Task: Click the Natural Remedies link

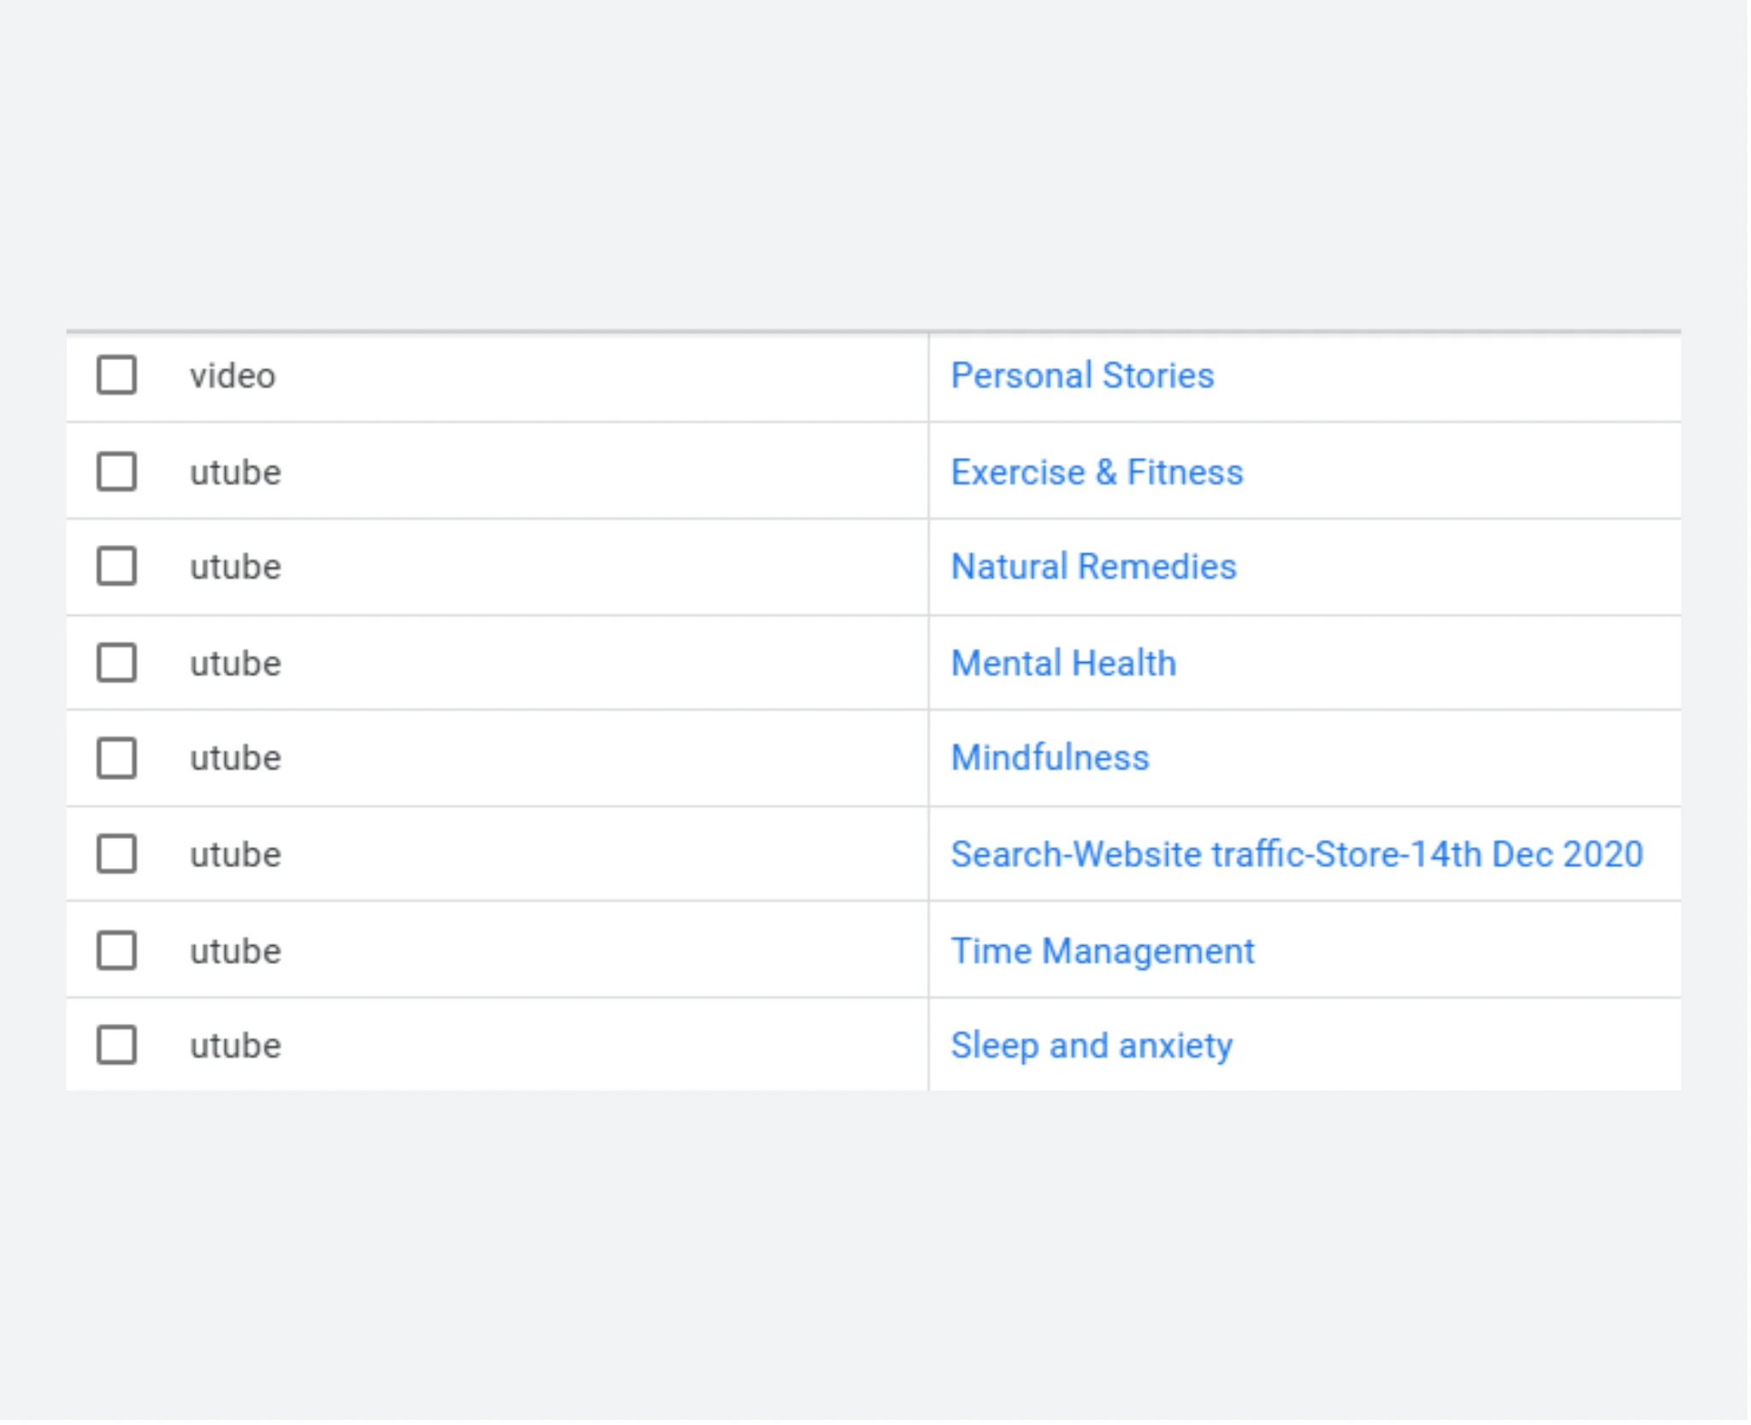Action: (x=1093, y=566)
